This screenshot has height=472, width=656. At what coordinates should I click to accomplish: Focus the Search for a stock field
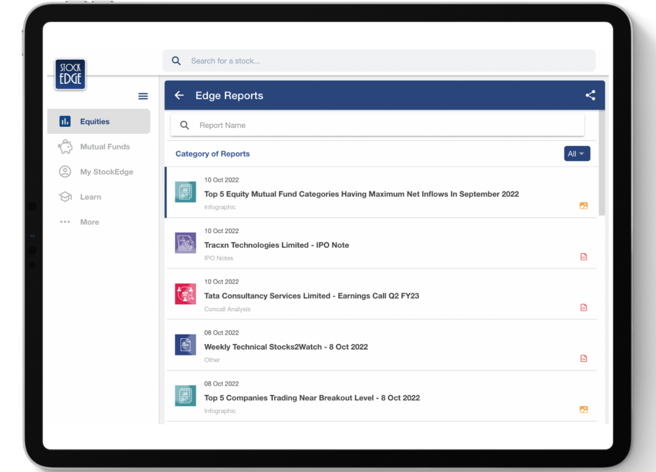(x=379, y=61)
